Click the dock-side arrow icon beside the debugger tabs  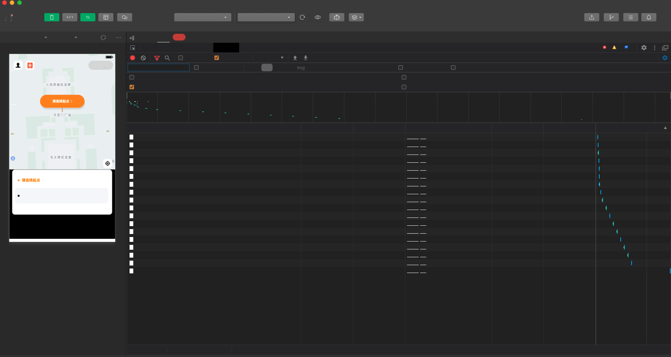click(132, 38)
